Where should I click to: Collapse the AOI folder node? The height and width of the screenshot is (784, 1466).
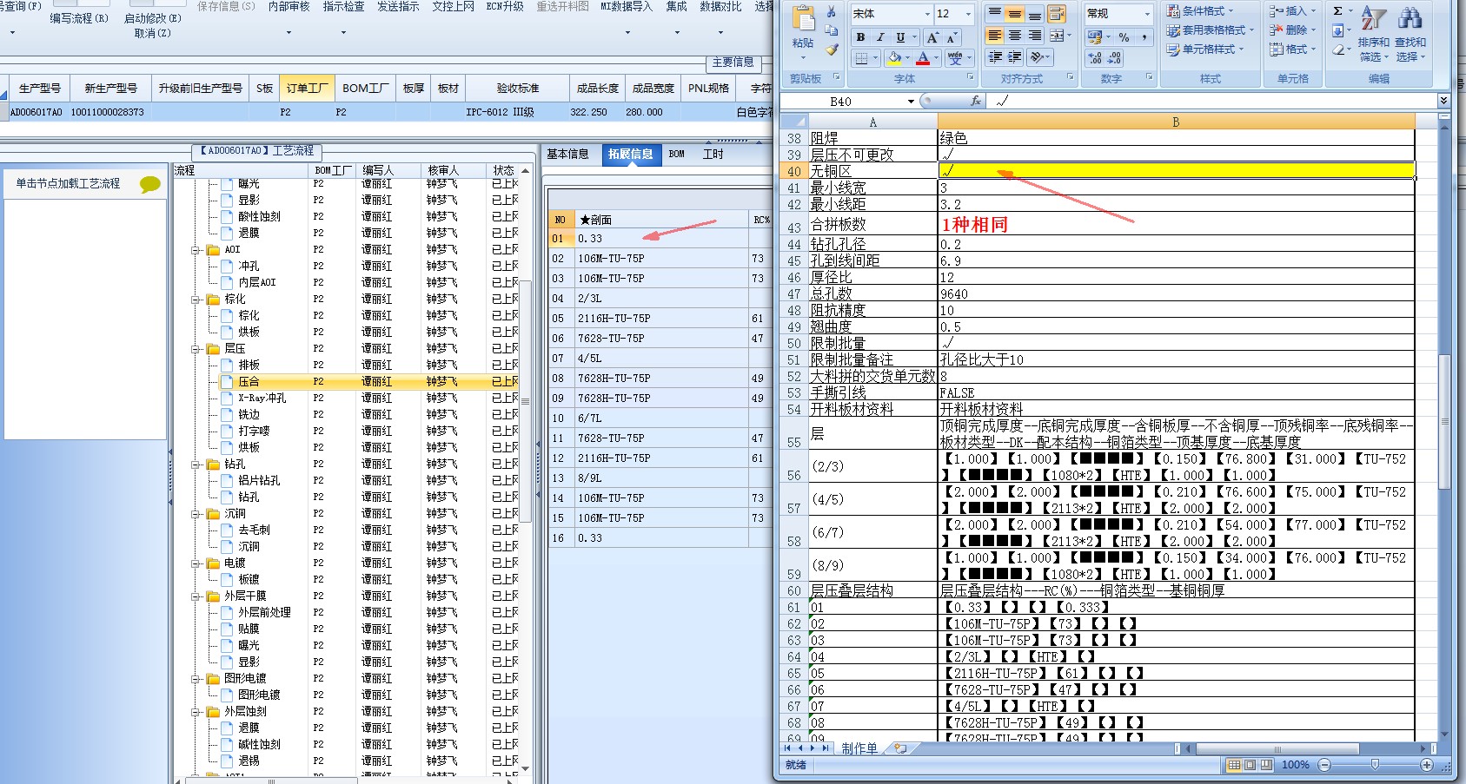tap(196, 250)
